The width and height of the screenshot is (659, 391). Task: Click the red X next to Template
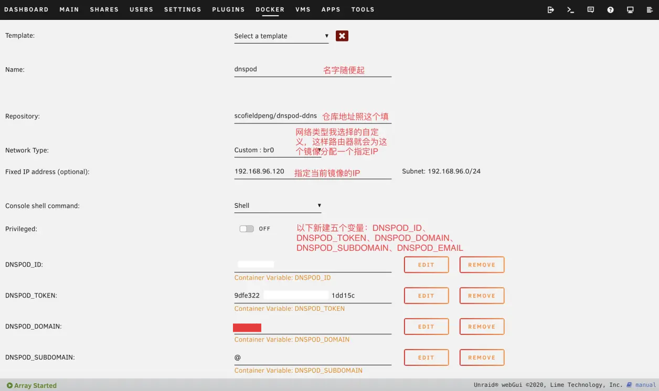tap(342, 36)
